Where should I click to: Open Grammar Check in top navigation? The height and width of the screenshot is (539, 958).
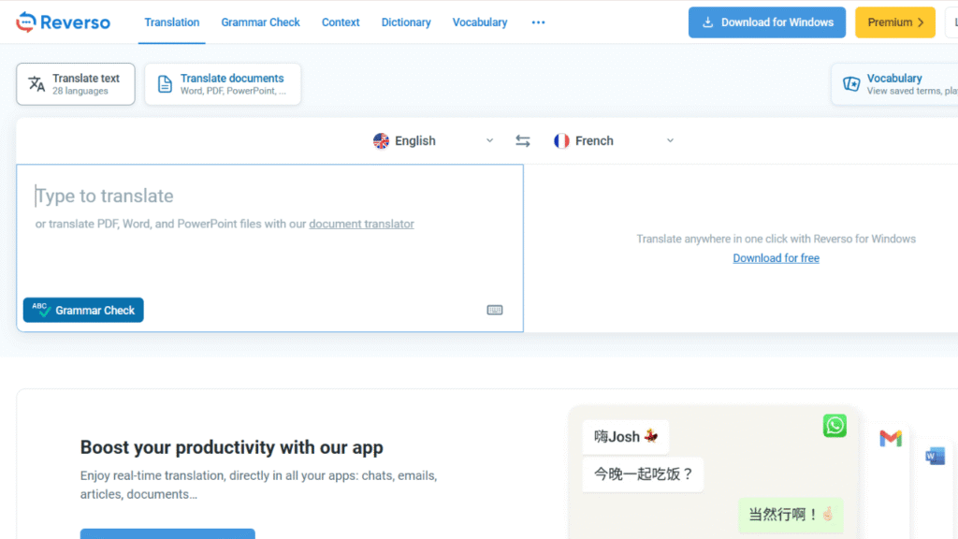tap(260, 22)
